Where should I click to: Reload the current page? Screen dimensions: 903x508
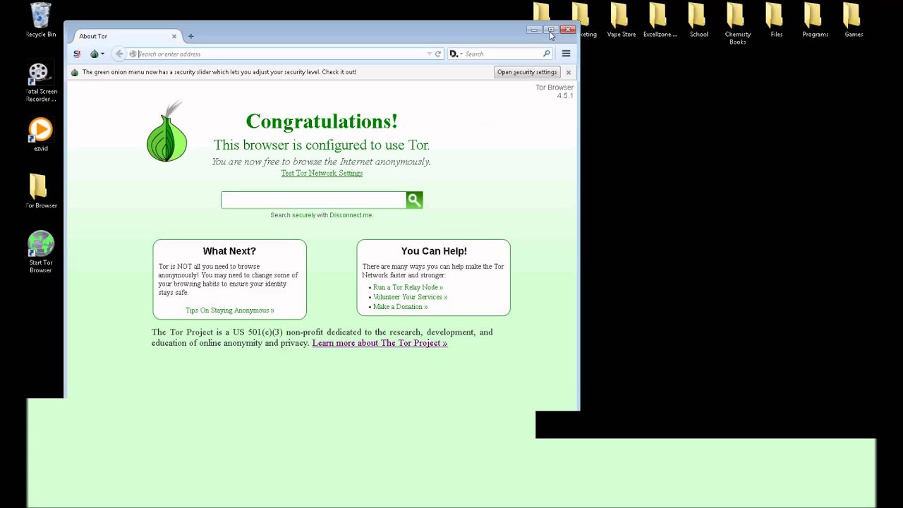pyautogui.click(x=438, y=54)
